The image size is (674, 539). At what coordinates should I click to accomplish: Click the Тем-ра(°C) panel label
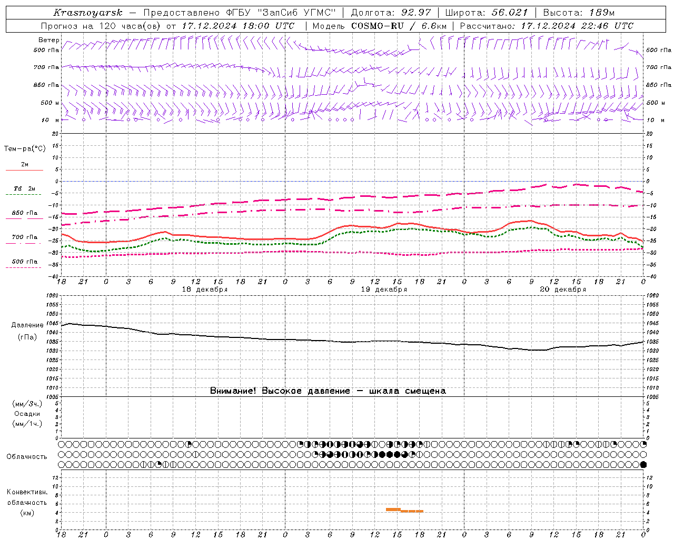[25, 149]
